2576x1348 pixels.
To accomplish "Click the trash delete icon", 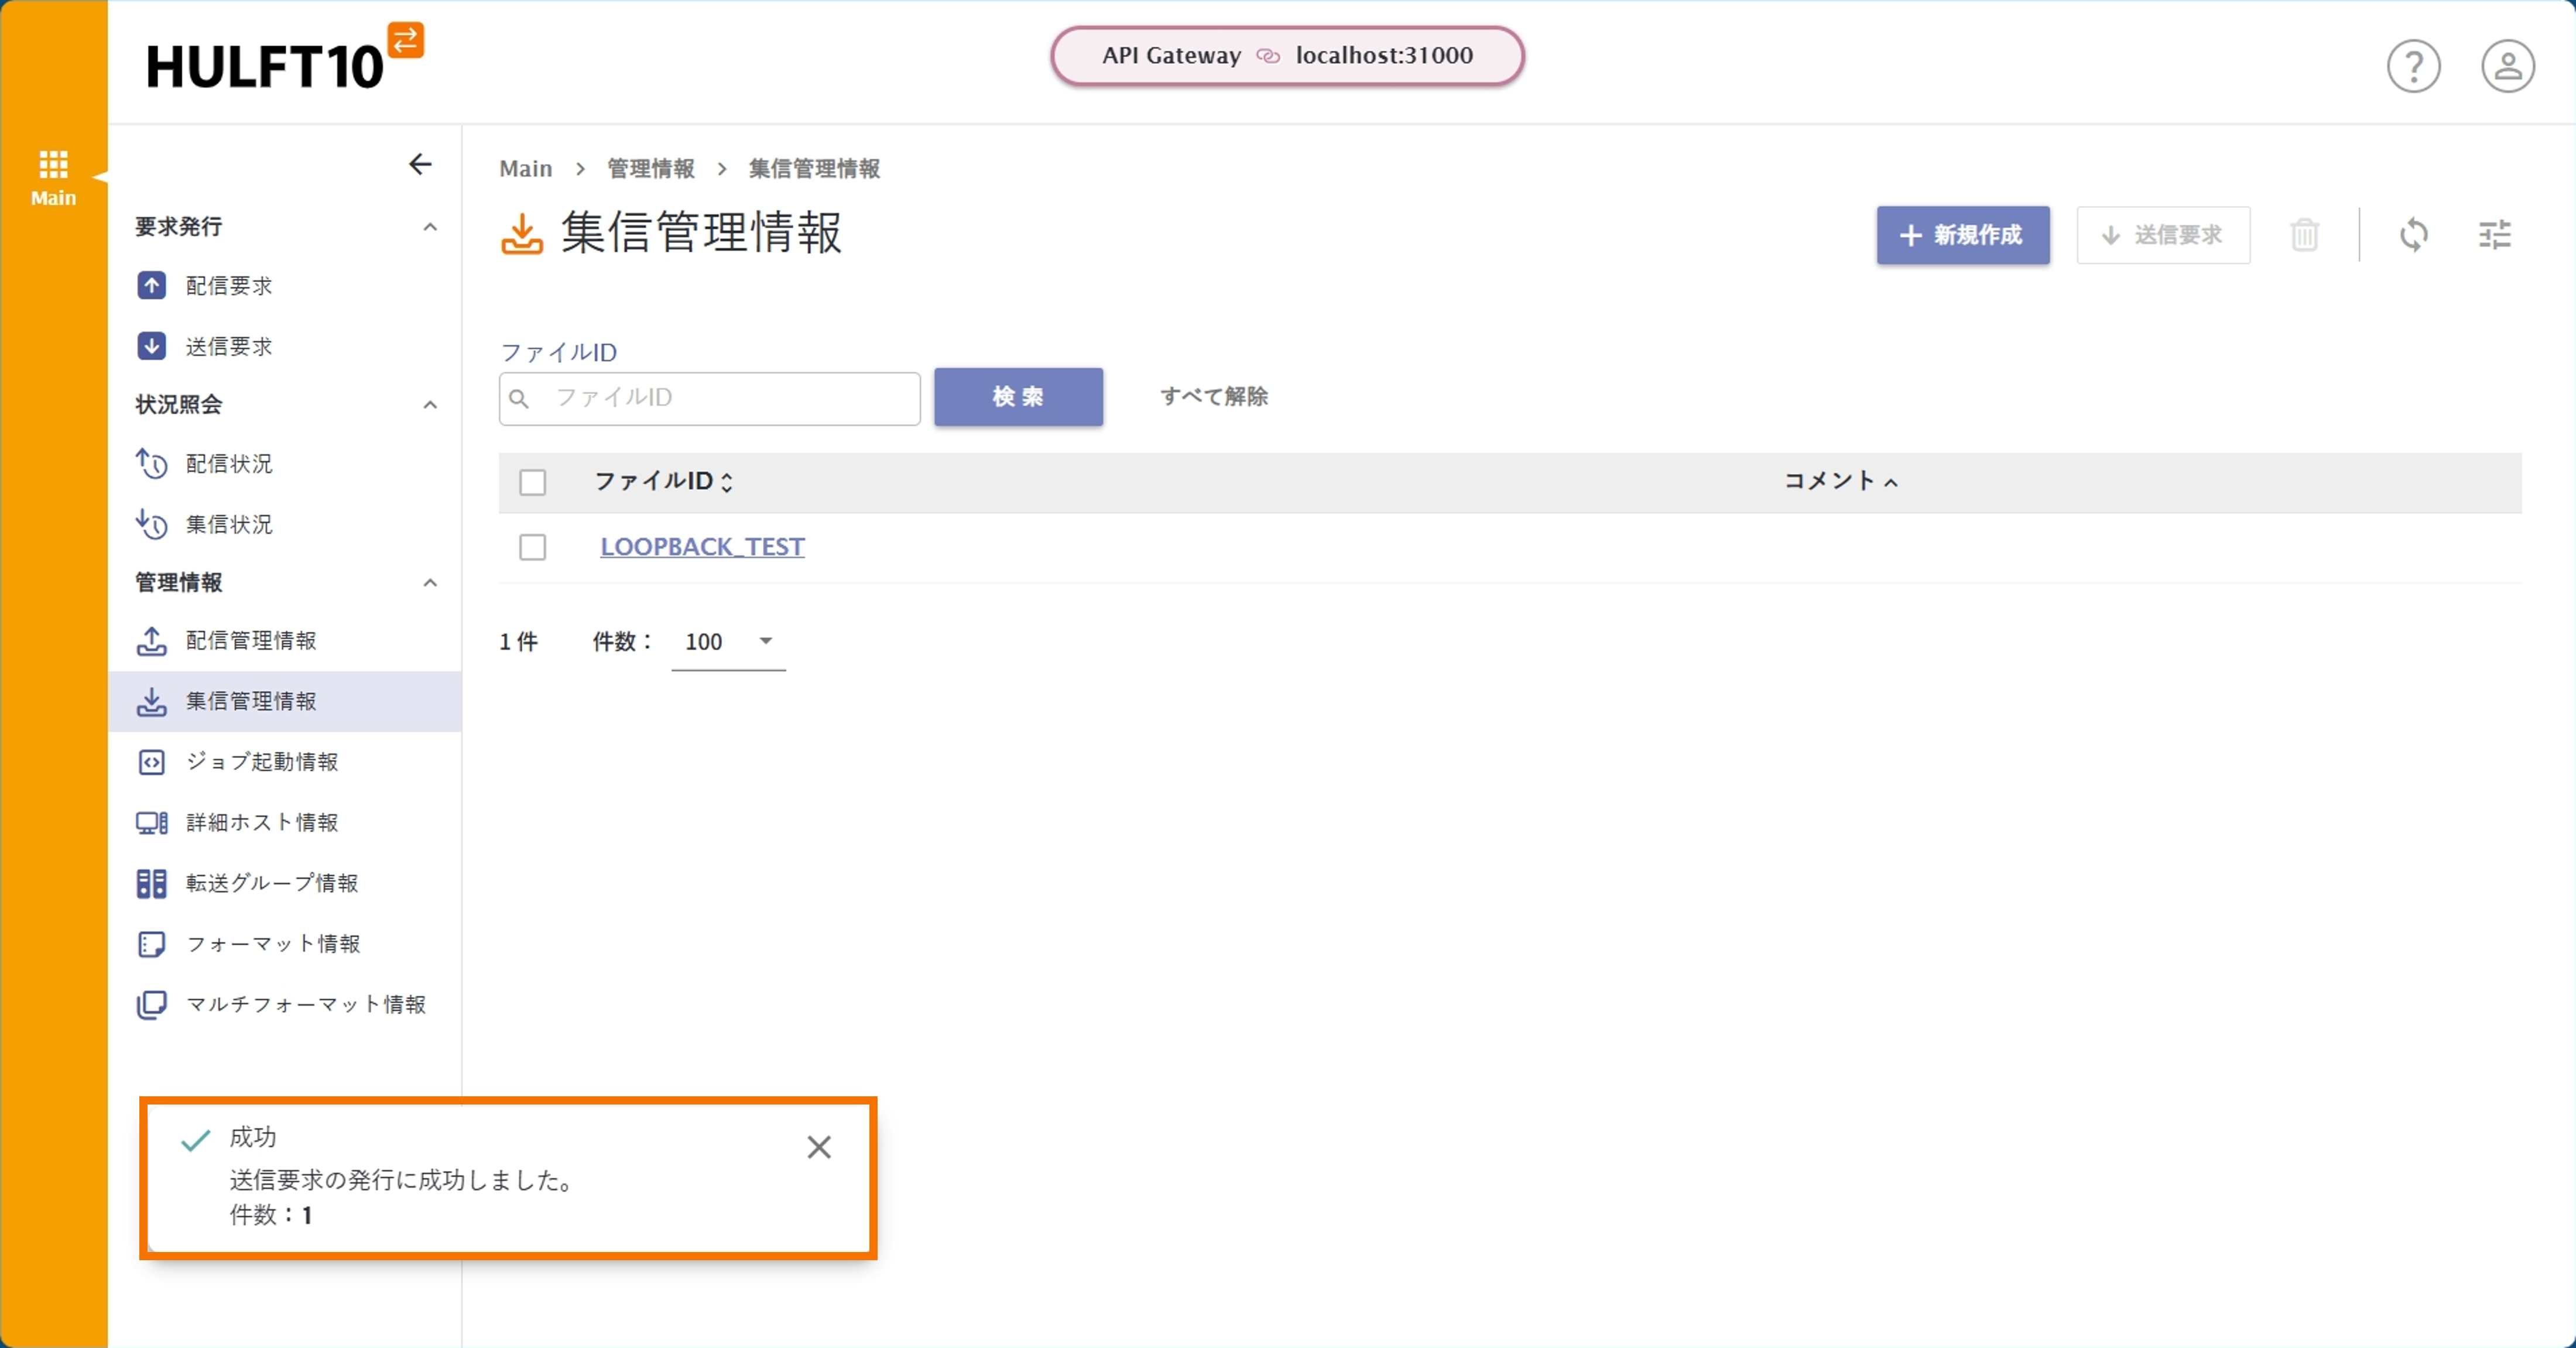I will coord(2304,235).
